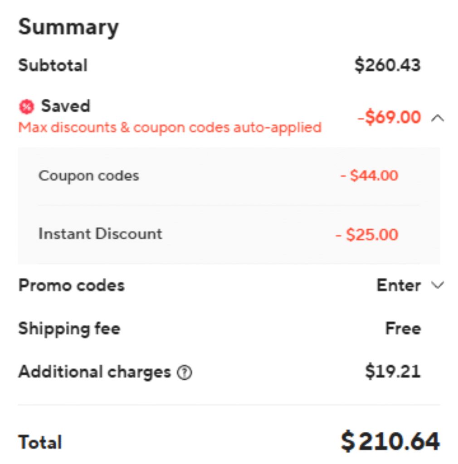
Task: Click the Subtotal label
Action: pos(53,65)
